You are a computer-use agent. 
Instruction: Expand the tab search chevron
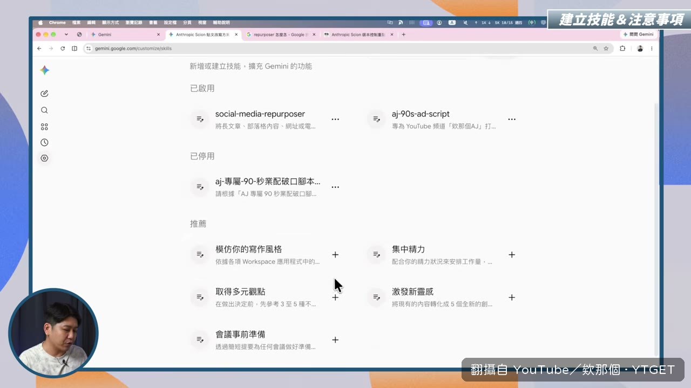[x=66, y=34]
